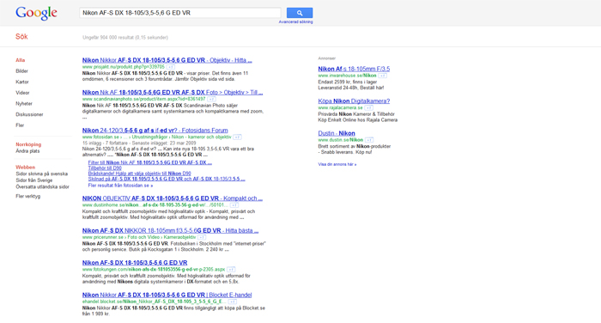Filter by Översatta utländska sidor
Viewport: 601px width, 323px height.
click(43, 186)
